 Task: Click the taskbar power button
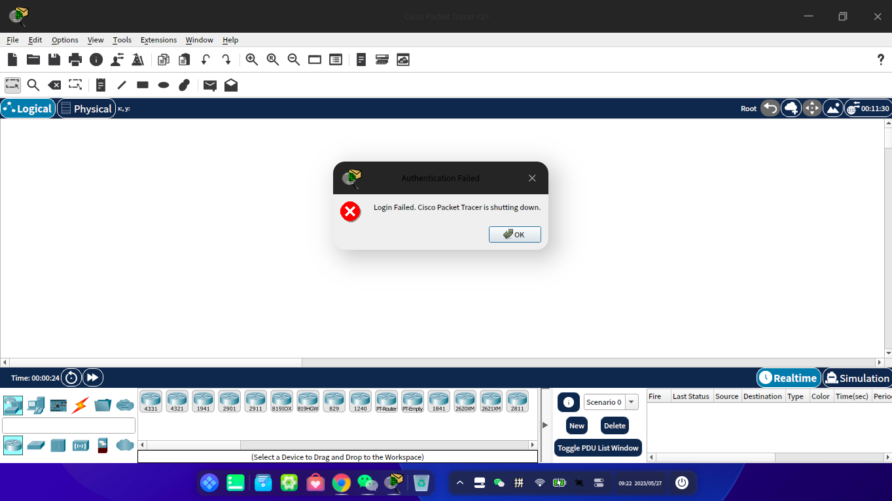(x=682, y=483)
